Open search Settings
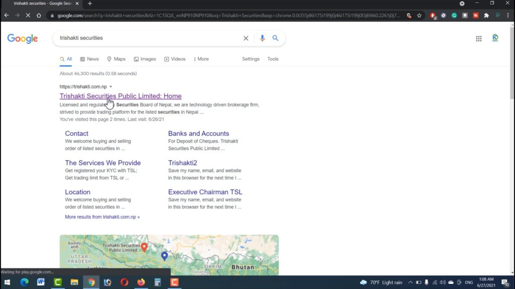 (250, 59)
